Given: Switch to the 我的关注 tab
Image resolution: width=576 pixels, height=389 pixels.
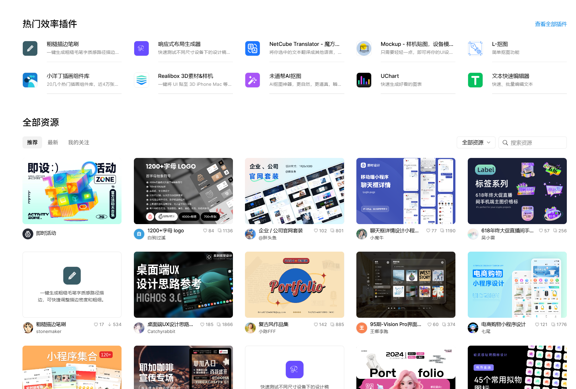Looking at the screenshot, I should 78,142.
